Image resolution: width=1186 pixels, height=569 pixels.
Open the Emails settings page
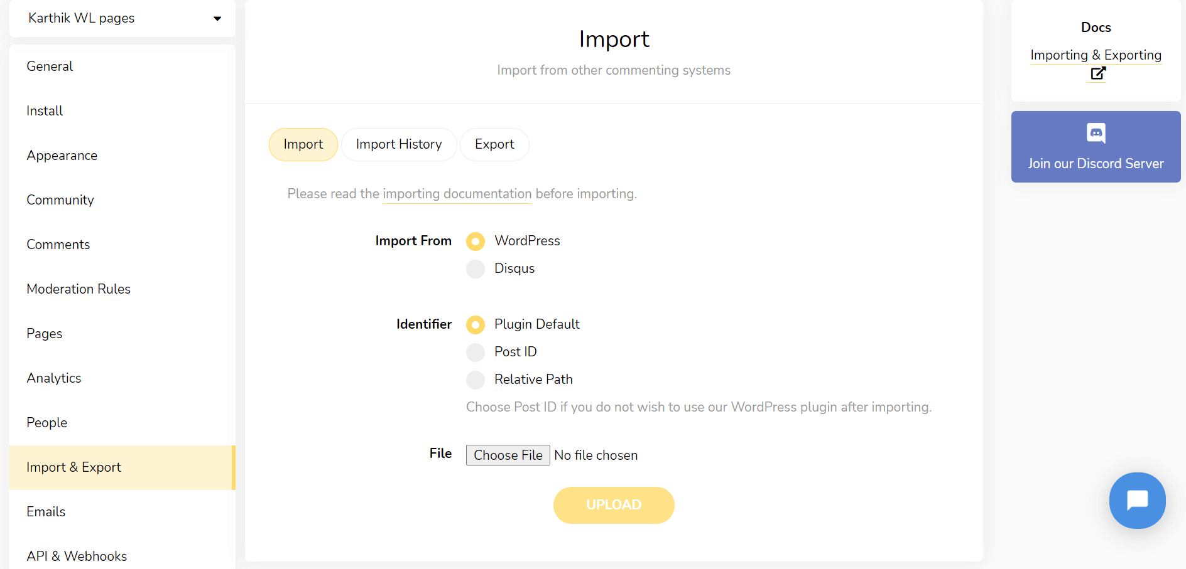(46, 511)
